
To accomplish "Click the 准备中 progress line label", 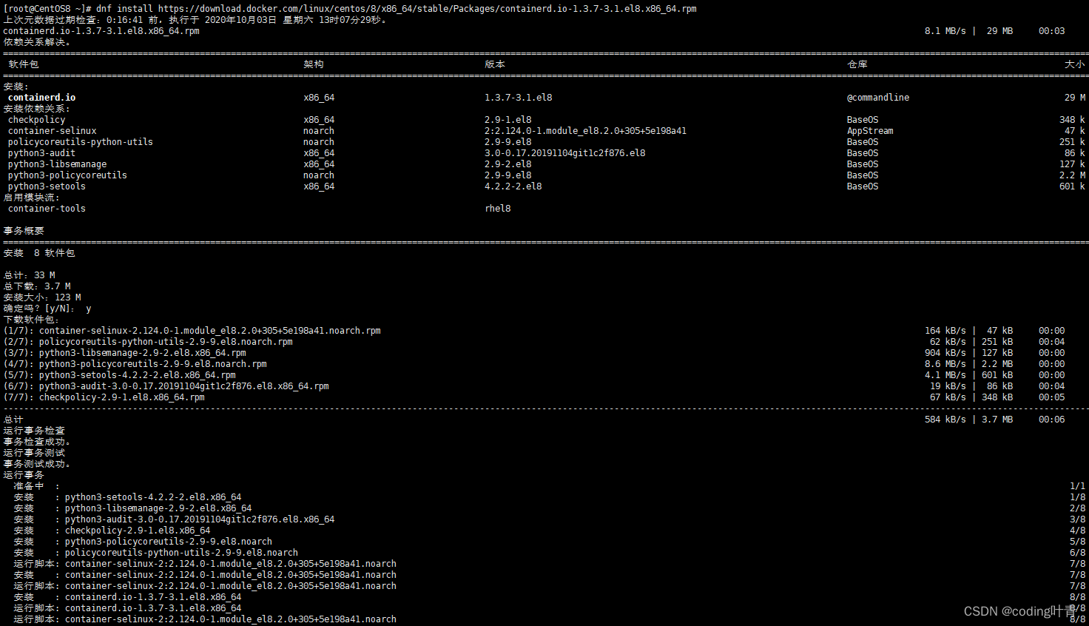I will click(29, 486).
